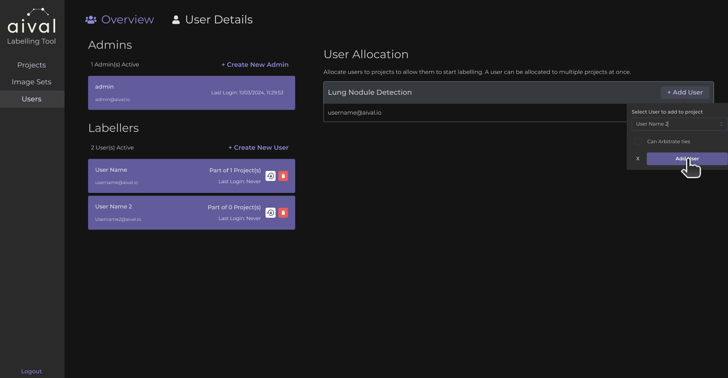
Task: Confirm with the purple Add User button
Action: [687, 159]
